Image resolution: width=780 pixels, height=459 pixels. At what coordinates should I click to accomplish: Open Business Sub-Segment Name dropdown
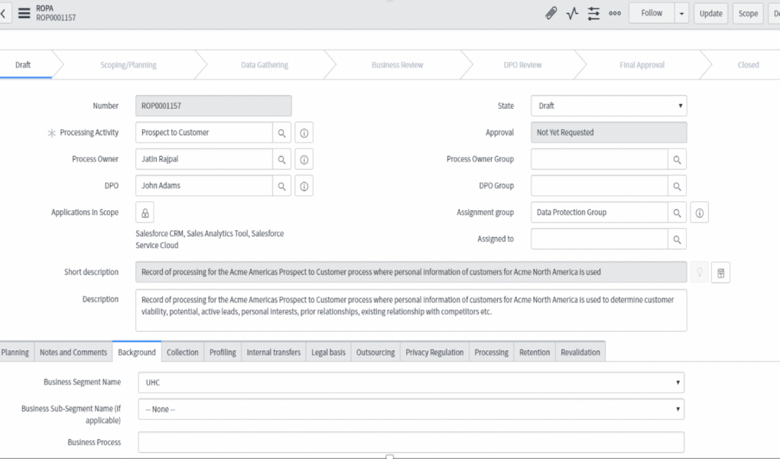[411, 409]
